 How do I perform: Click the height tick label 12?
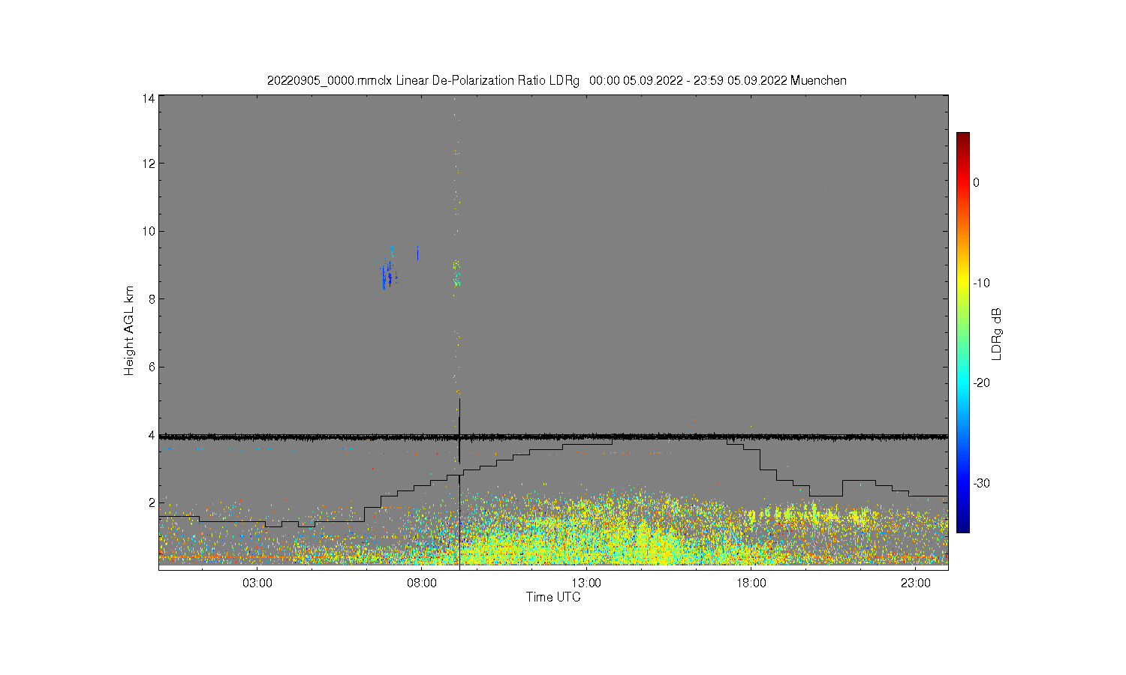(x=149, y=163)
